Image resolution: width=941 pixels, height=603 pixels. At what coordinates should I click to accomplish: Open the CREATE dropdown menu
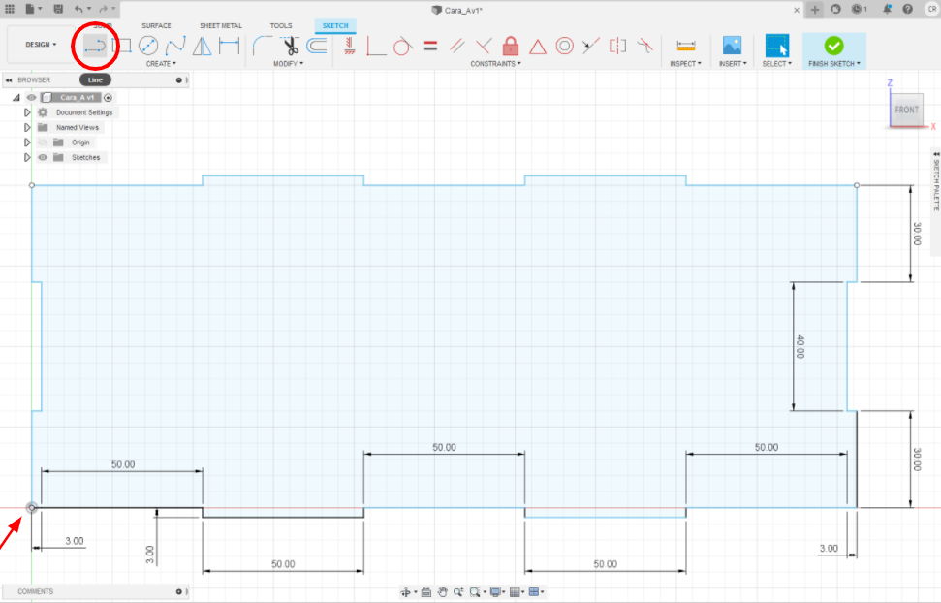(161, 64)
